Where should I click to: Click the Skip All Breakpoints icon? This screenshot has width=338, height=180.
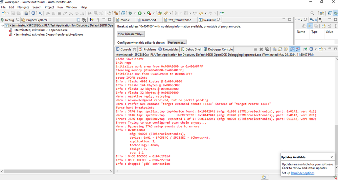(x=40, y=13)
